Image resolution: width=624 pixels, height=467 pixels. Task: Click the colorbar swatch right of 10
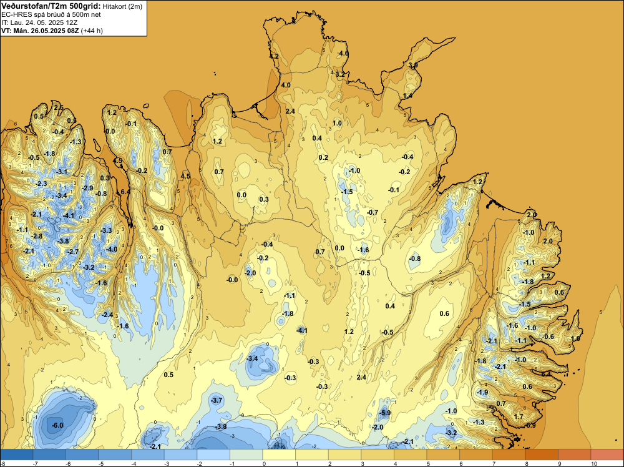pos(607,455)
